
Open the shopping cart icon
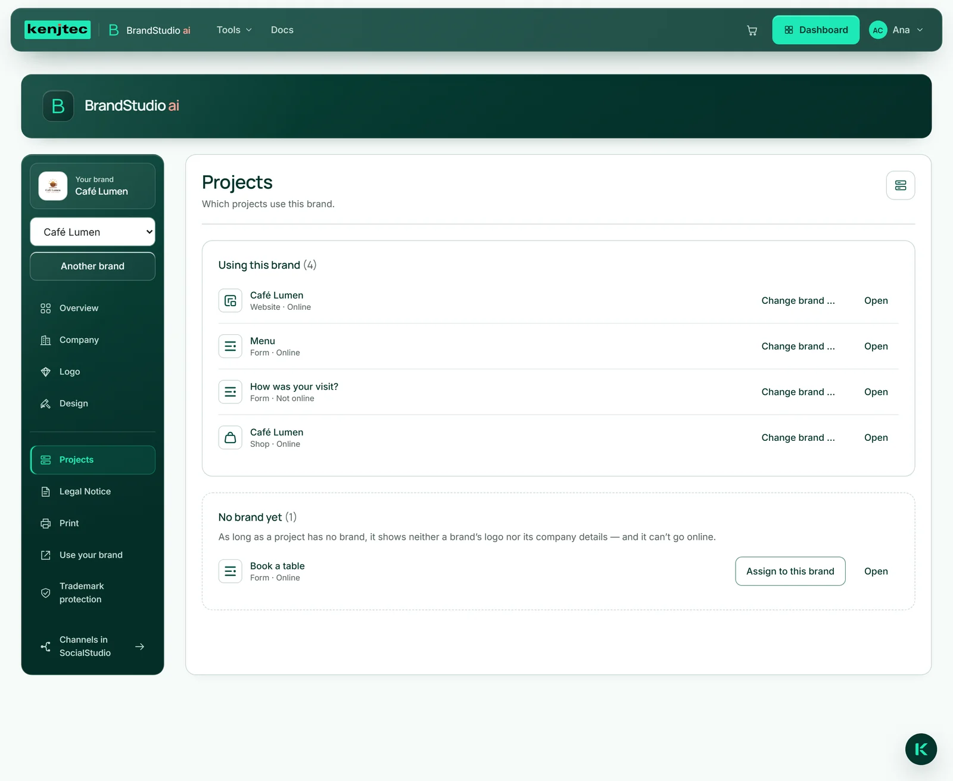coord(752,30)
